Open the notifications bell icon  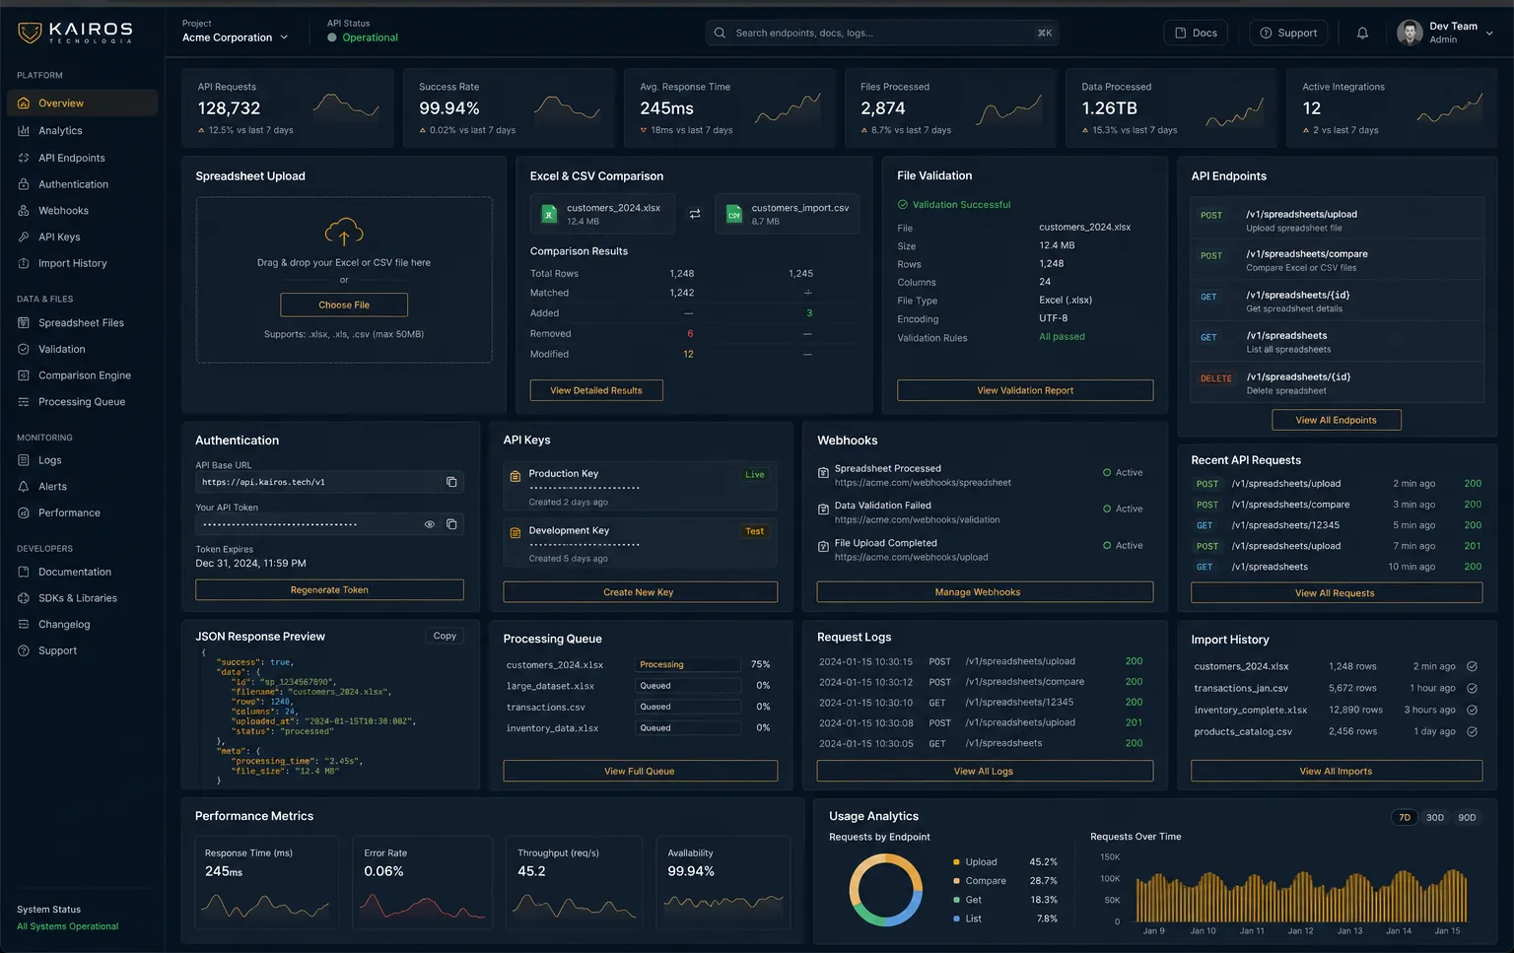1362,33
